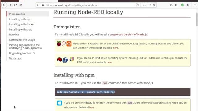Click inline 'sudo' code word
This screenshot has height=111, width=198.
pos(130,103)
